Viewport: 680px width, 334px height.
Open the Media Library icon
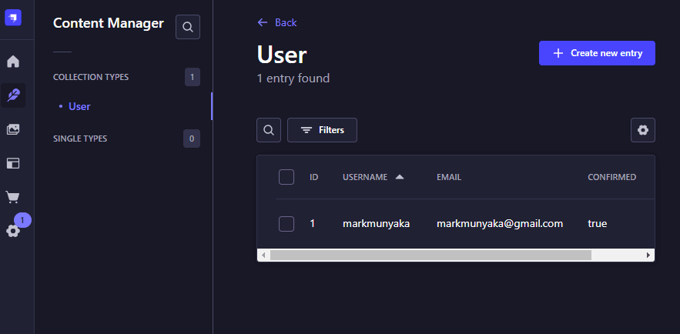[13, 129]
